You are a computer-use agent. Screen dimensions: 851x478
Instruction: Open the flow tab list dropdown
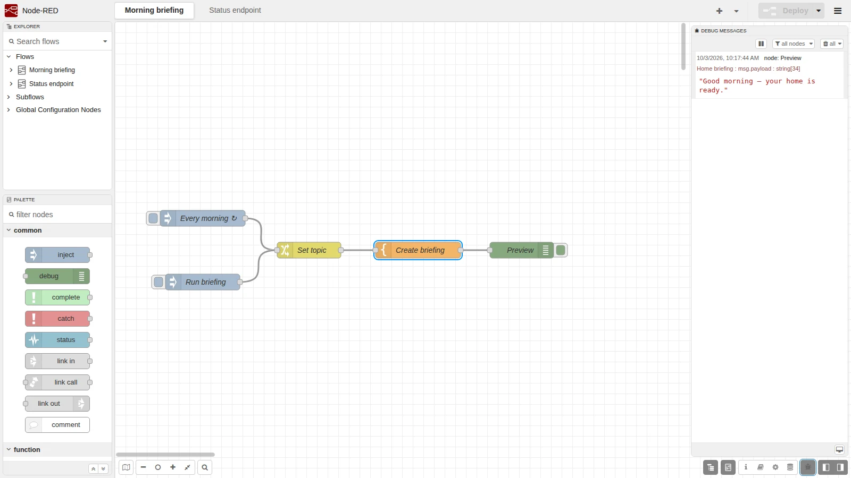(x=736, y=11)
